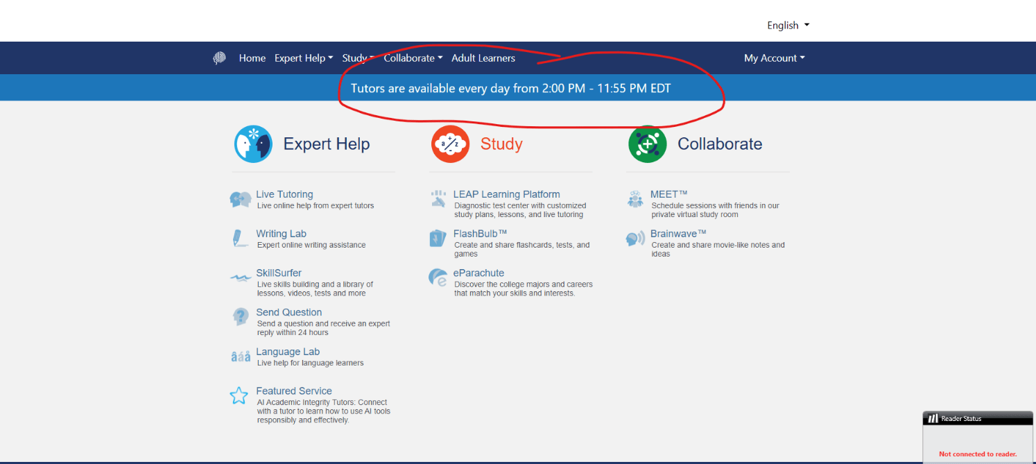Open the Collaborate navbar dropdown
This screenshot has width=1036, height=464.
pyautogui.click(x=413, y=58)
